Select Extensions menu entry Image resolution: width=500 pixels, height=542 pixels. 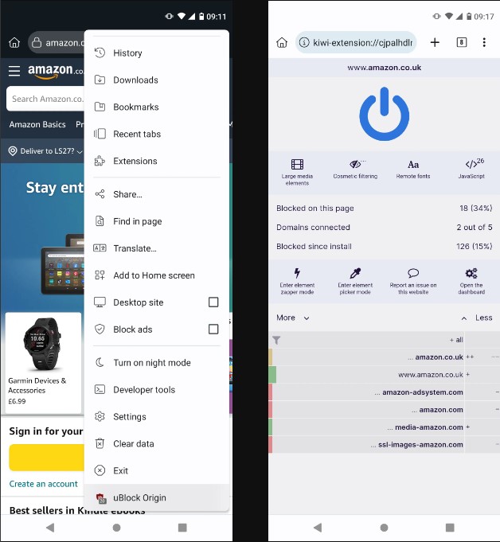tap(135, 161)
